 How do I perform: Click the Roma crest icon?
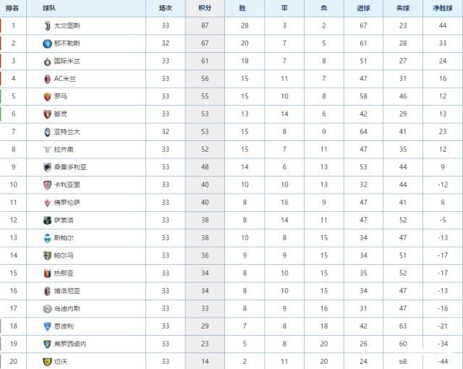click(x=47, y=96)
